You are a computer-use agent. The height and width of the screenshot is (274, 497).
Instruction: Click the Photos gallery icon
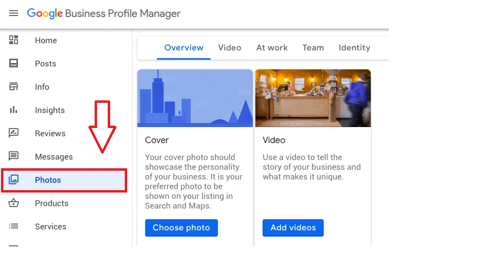coord(14,180)
